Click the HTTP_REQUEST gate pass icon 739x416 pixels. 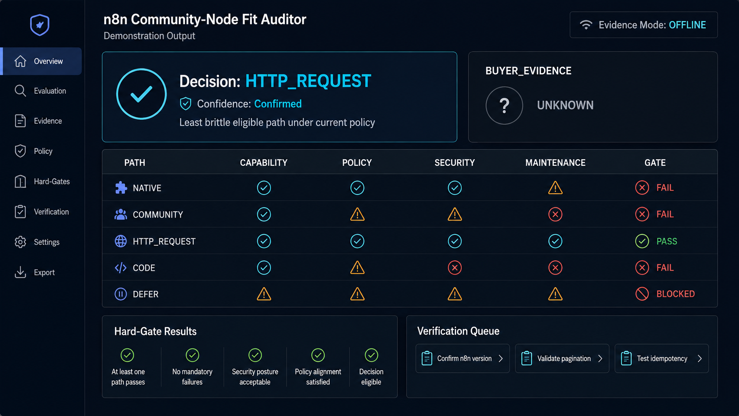tap(642, 241)
